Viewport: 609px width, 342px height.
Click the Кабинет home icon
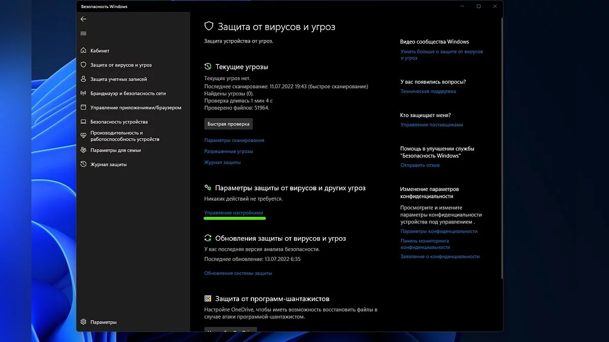click(x=83, y=51)
